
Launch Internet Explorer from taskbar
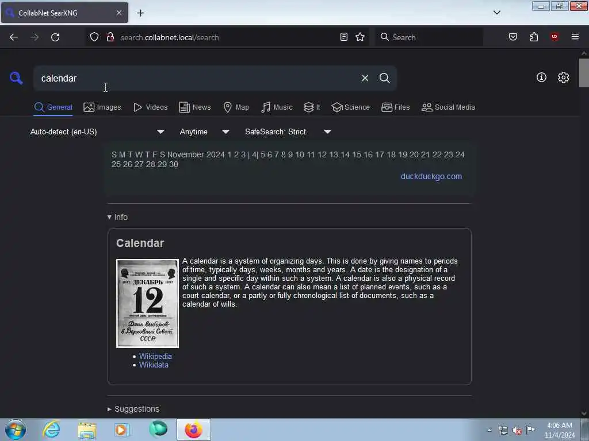(51, 430)
